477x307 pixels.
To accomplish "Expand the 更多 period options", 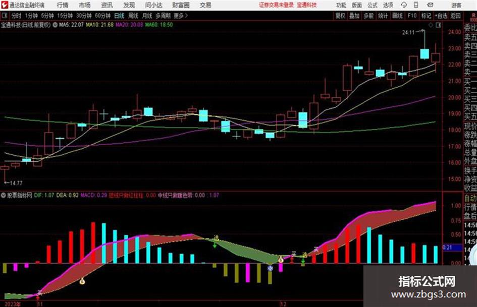I will [181, 16].
